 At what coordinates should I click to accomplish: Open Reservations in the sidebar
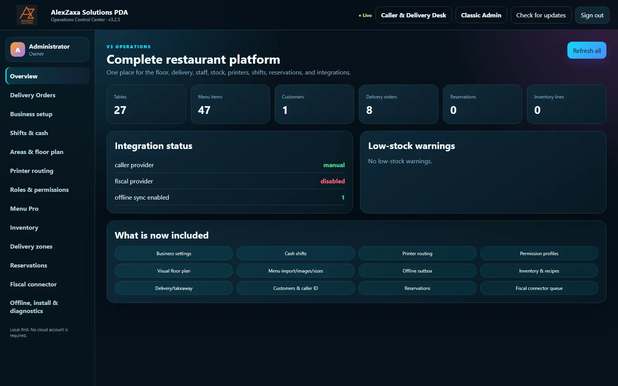48,265
